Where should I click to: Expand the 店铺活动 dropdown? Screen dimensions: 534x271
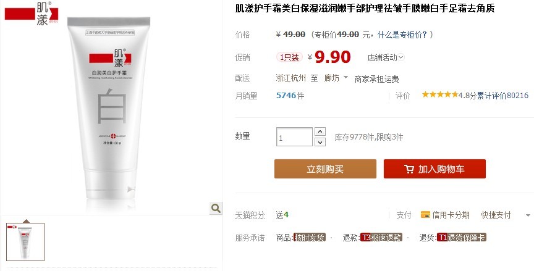[386, 57]
